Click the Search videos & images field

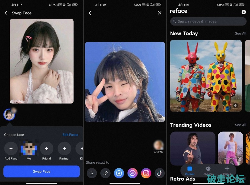tap(208, 21)
